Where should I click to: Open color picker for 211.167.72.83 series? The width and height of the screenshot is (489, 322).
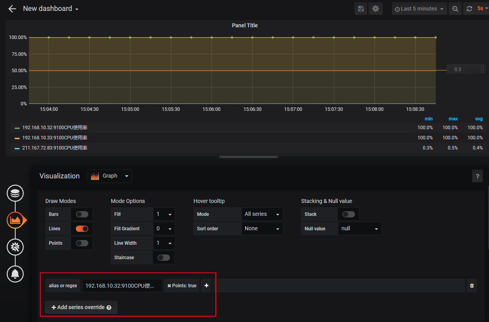(x=17, y=148)
